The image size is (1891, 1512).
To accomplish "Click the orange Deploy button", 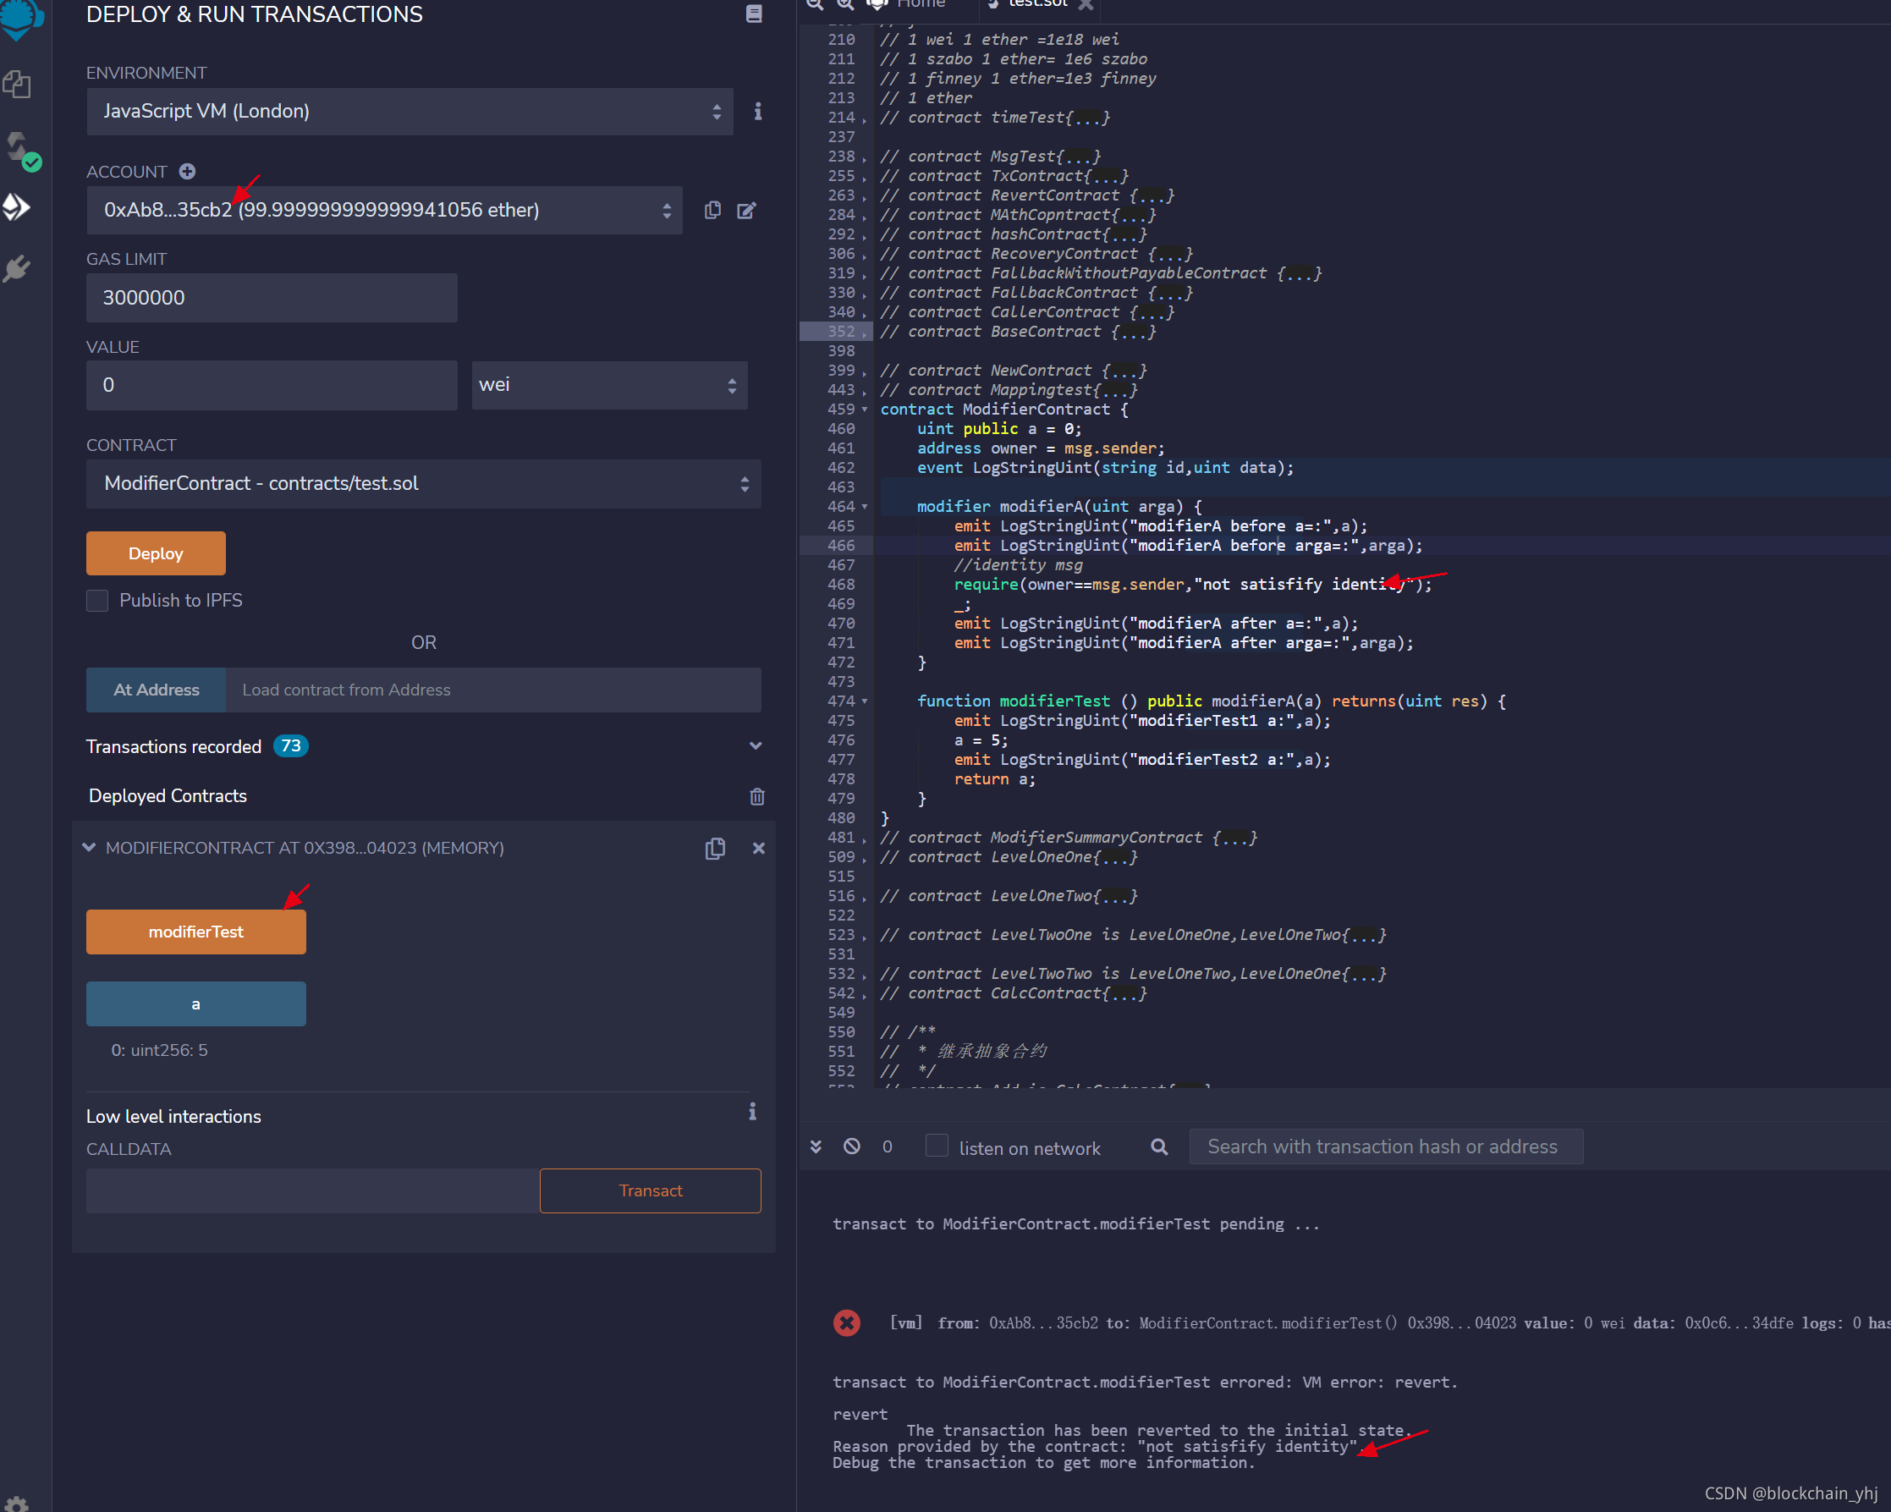I will pyautogui.click(x=155, y=553).
